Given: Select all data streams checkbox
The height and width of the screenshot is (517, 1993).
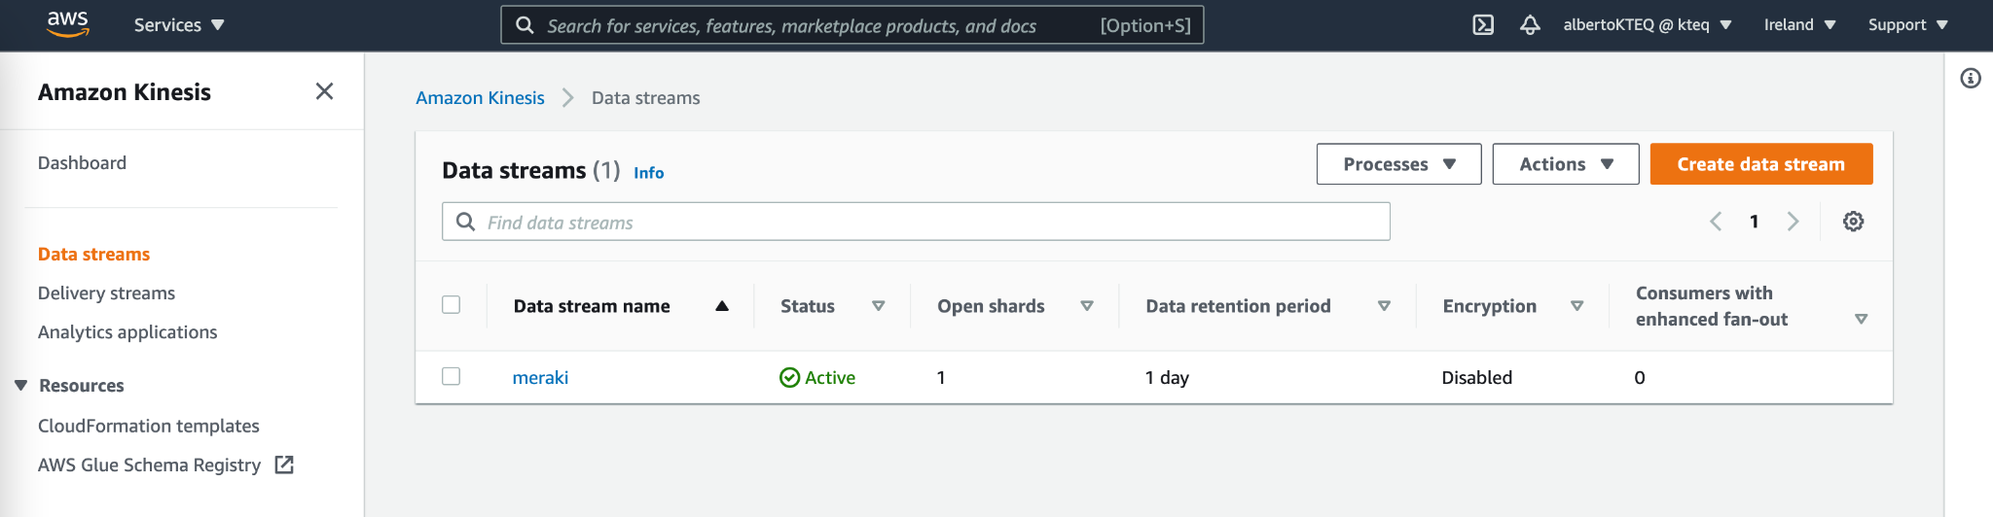Looking at the screenshot, I should pyautogui.click(x=452, y=304).
